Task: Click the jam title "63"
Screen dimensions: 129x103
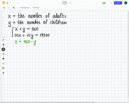Action: (x=8, y=3)
